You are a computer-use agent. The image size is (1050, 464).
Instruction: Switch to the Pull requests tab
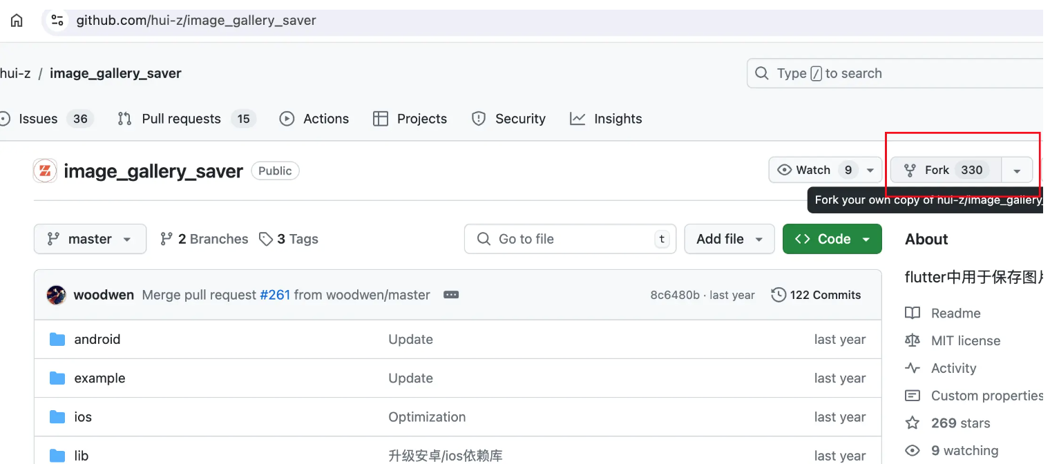(x=181, y=119)
